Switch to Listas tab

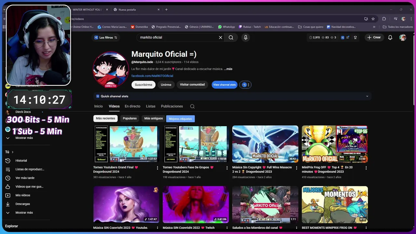tap(150, 106)
